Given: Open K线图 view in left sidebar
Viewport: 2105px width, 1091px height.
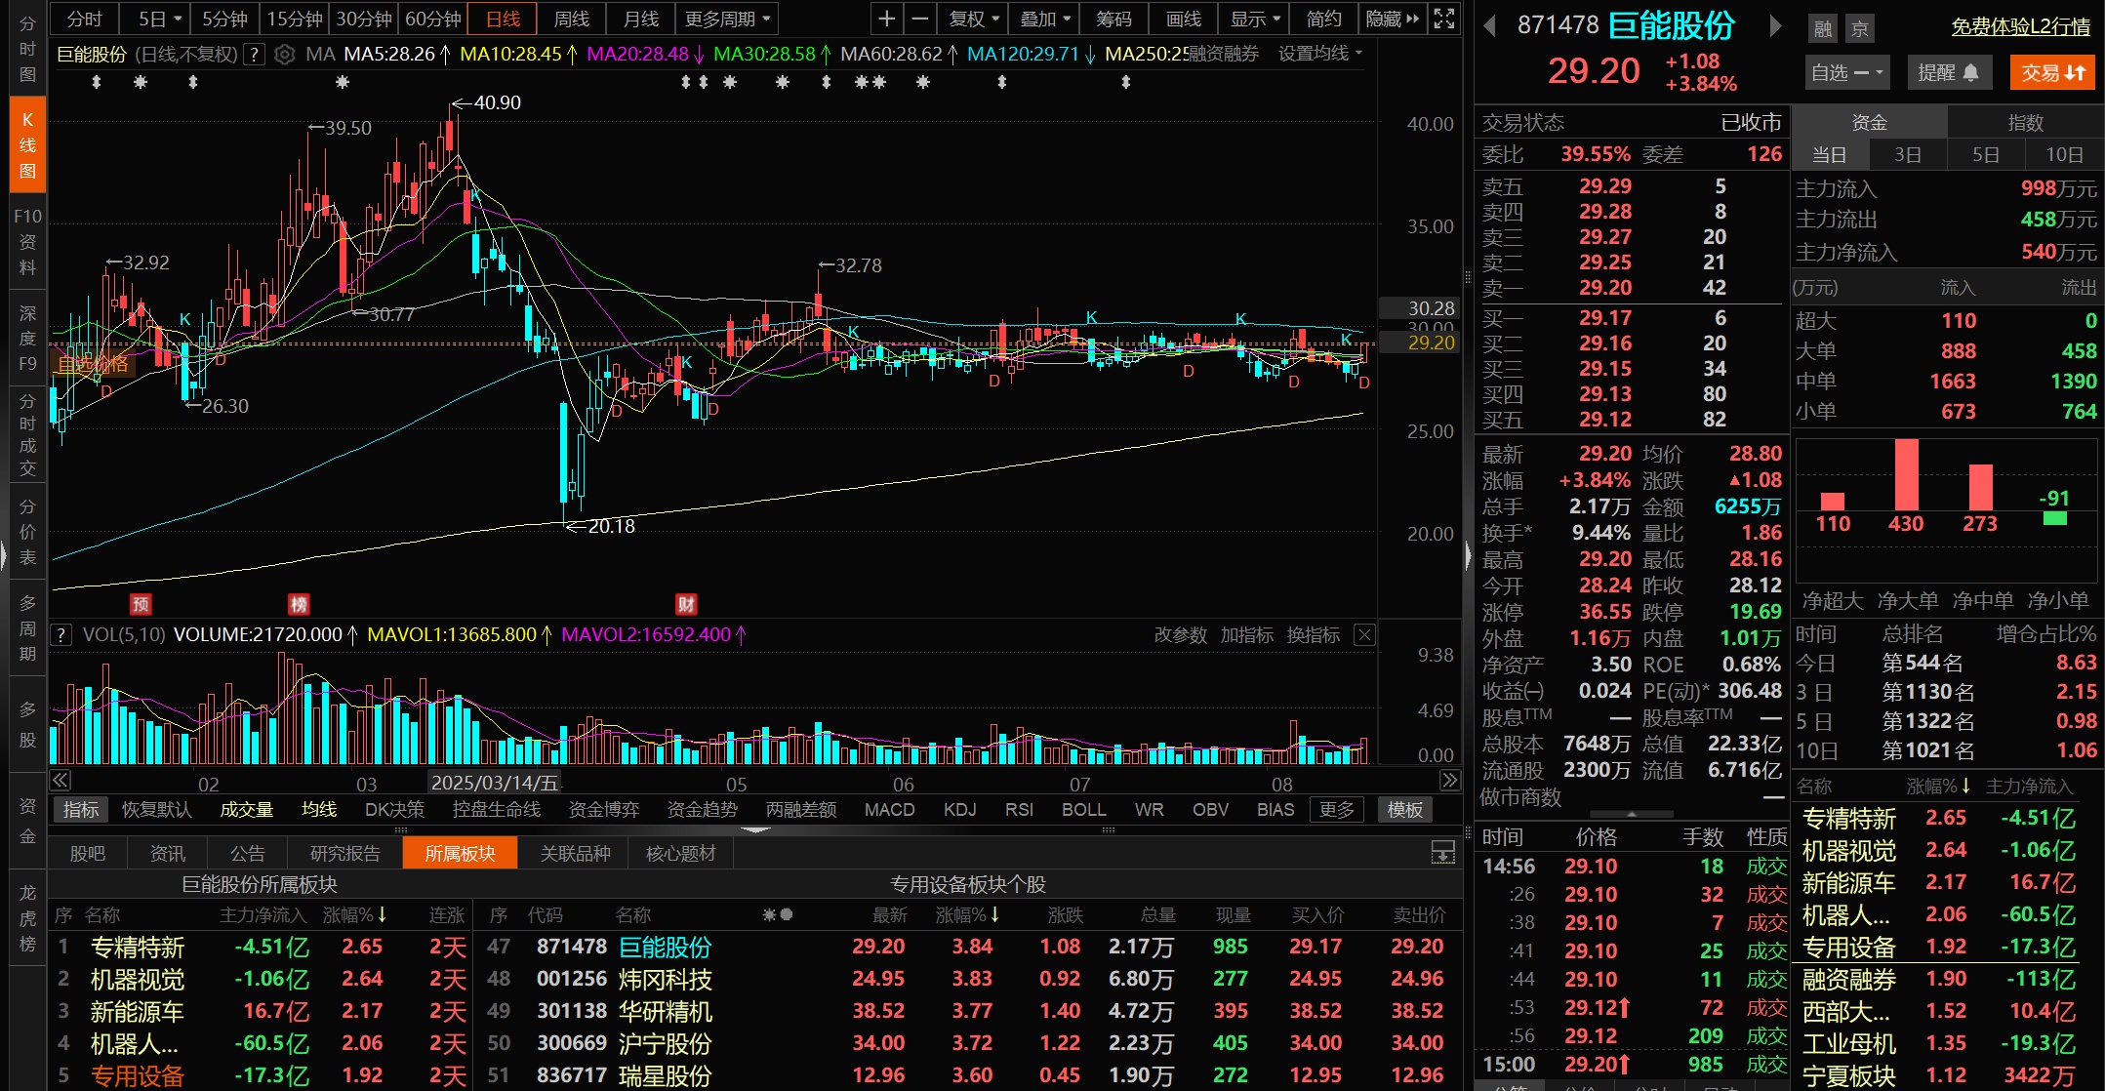Looking at the screenshot, I should [27, 145].
